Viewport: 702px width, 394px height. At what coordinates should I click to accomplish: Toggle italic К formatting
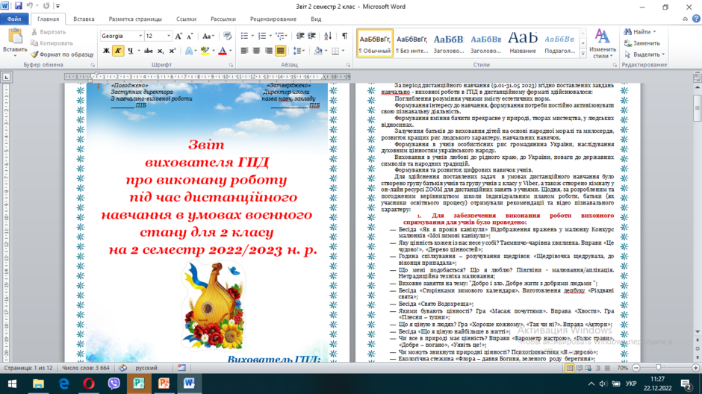click(118, 51)
